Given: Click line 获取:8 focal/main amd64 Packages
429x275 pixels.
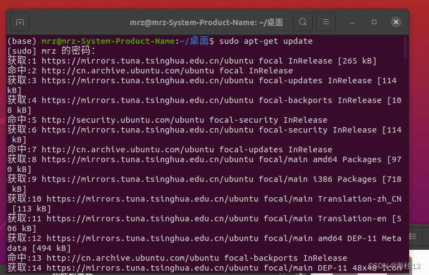Looking at the screenshot, I should [204, 164].
